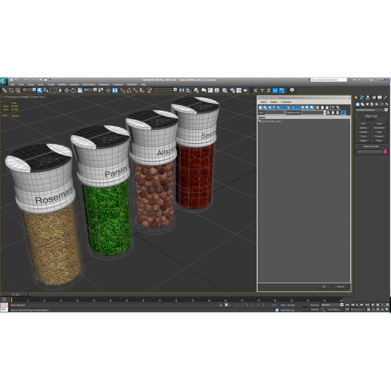Click the Unlink Selection tool
The image size is (391, 391).
tap(11, 90)
